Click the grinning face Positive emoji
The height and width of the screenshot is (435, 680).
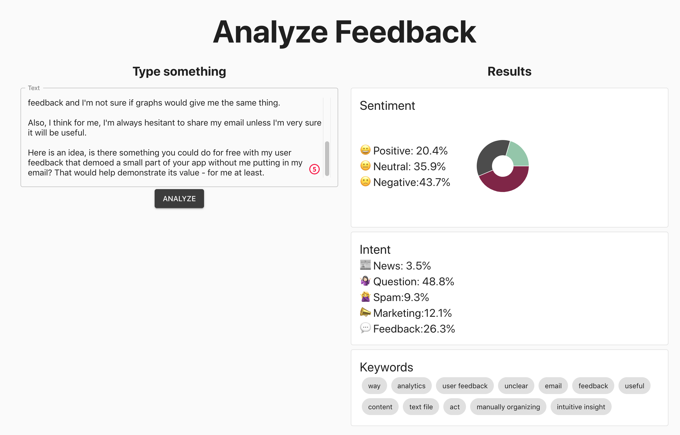click(365, 150)
